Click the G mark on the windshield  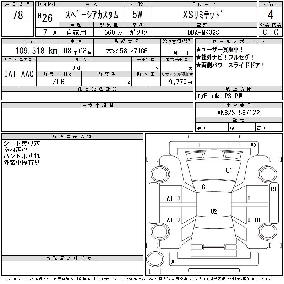[203, 187]
